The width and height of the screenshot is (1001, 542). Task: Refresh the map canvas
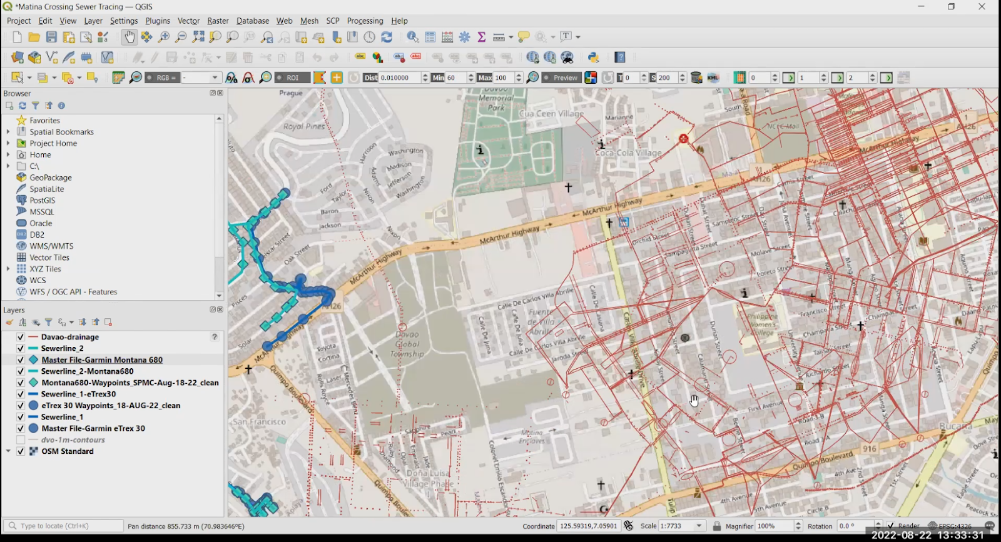click(x=387, y=38)
